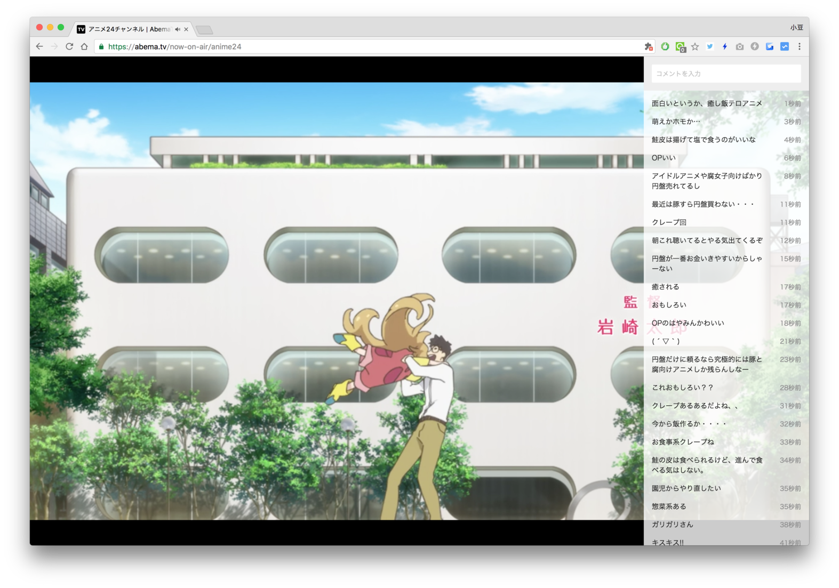
Task: Minimize the Chrome window with yellow button
Action: pos(50,27)
